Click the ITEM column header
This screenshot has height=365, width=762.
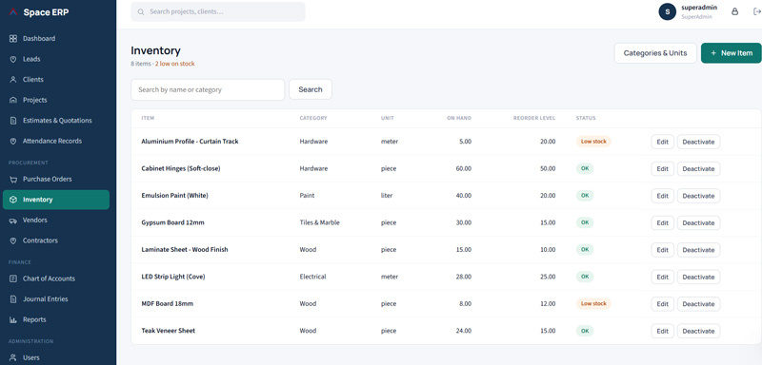(x=148, y=118)
